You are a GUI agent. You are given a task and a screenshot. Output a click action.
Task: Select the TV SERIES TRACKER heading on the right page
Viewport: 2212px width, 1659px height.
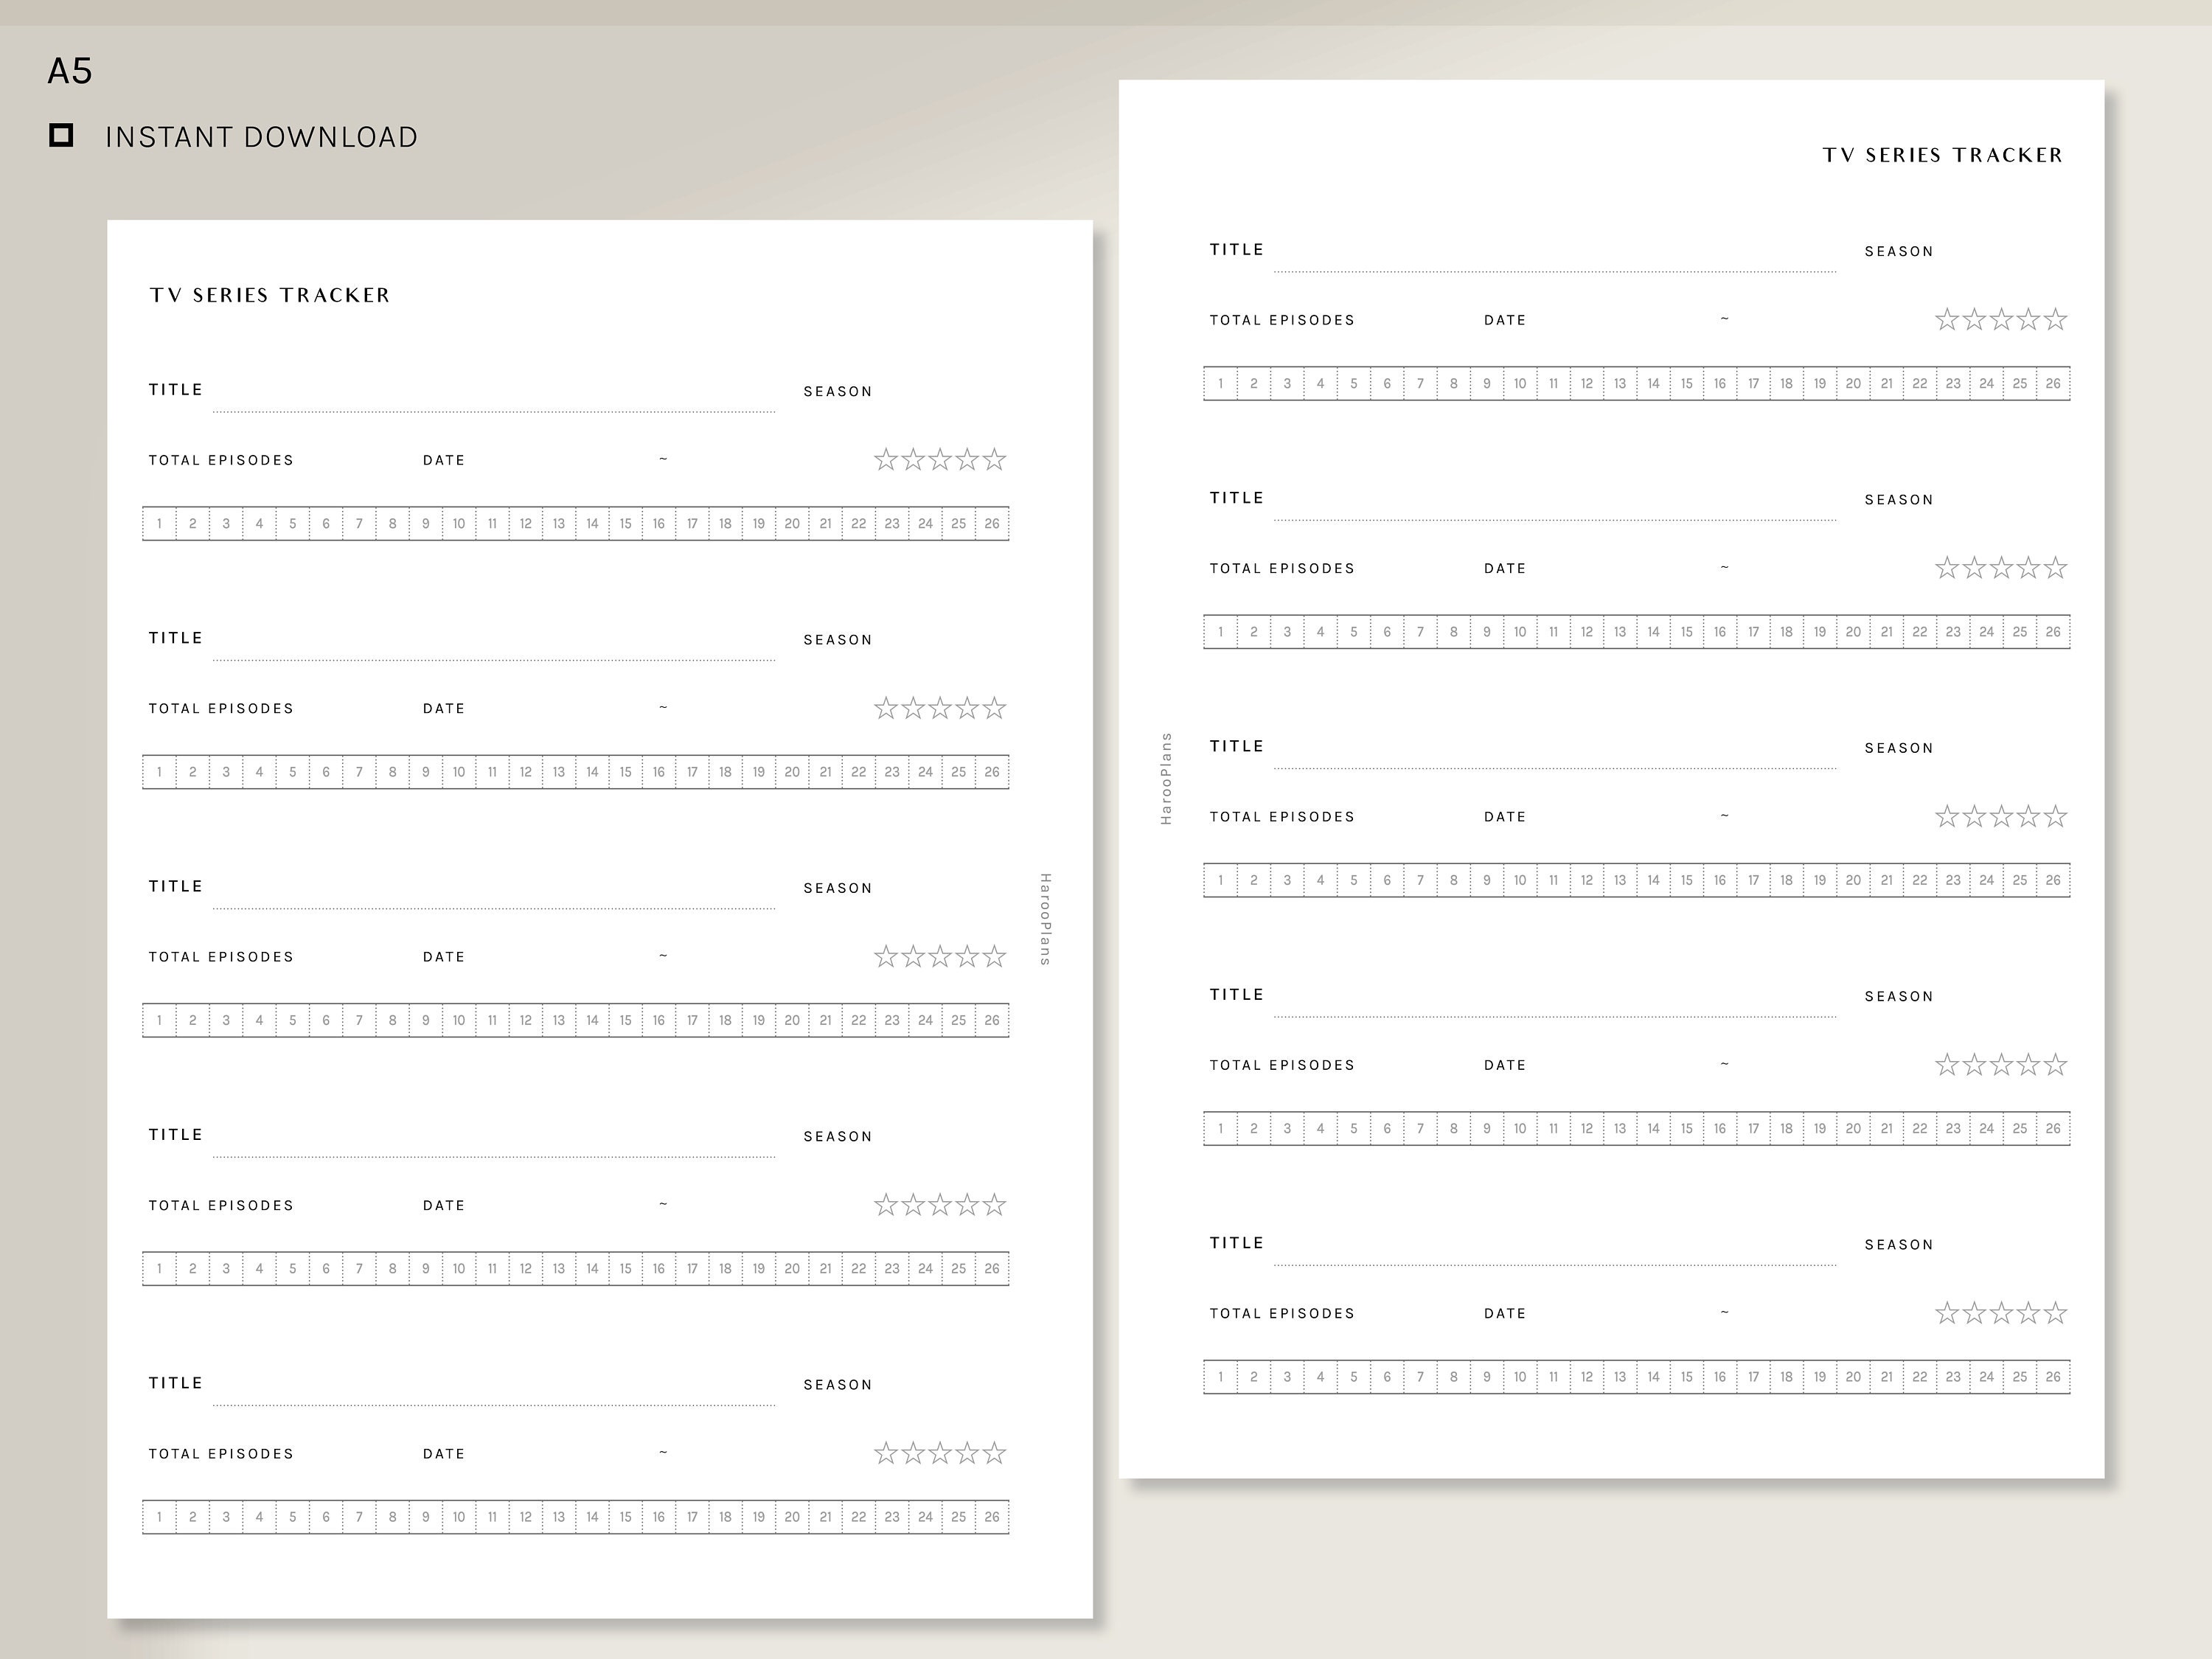[1941, 155]
